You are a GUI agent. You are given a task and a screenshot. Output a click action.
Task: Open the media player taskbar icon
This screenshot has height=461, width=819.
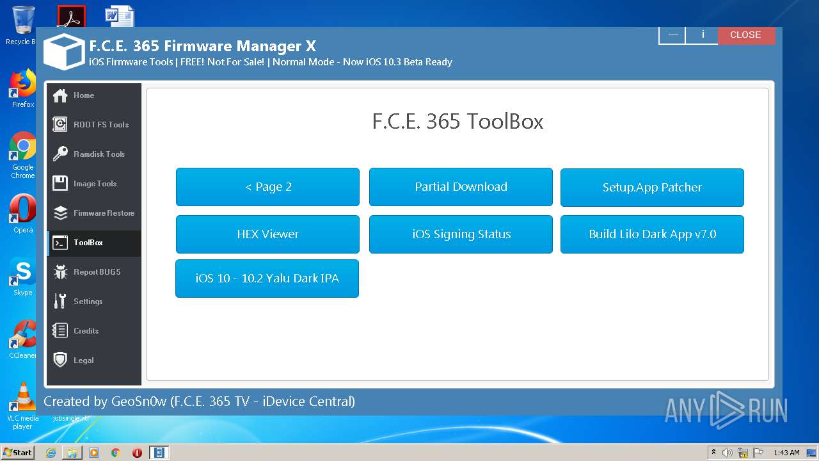click(94, 453)
